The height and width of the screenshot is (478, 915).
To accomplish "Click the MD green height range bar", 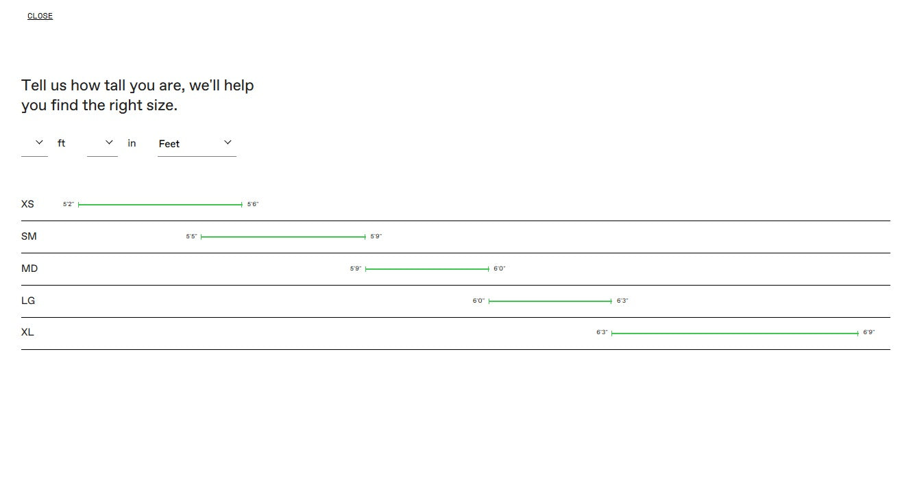I will click(427, 269).
